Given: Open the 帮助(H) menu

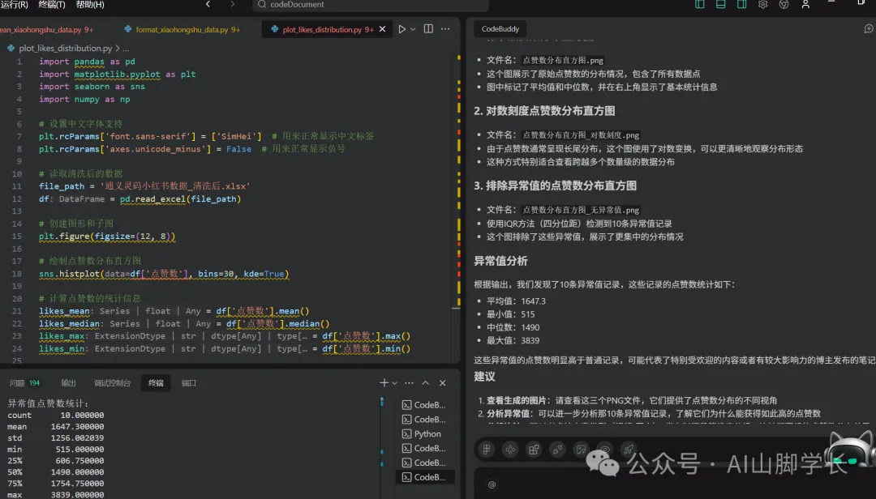Looking at the screenshot, I should [x=90, y=5].
